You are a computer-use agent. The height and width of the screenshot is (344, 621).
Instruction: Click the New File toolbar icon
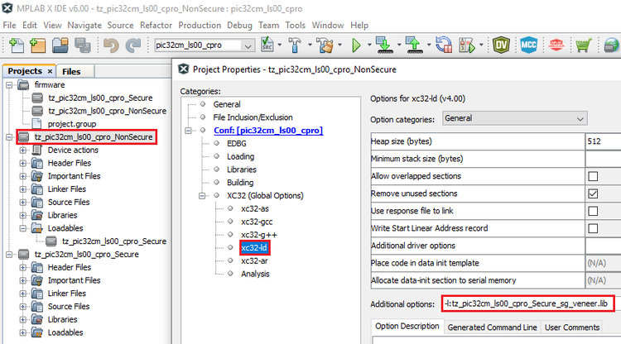(x=14, y=45)
